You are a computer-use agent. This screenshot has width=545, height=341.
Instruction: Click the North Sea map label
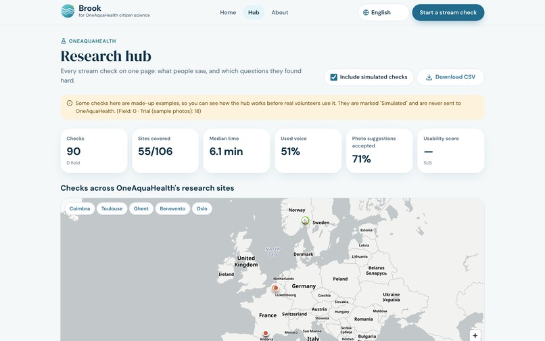[x=272, y=252]
